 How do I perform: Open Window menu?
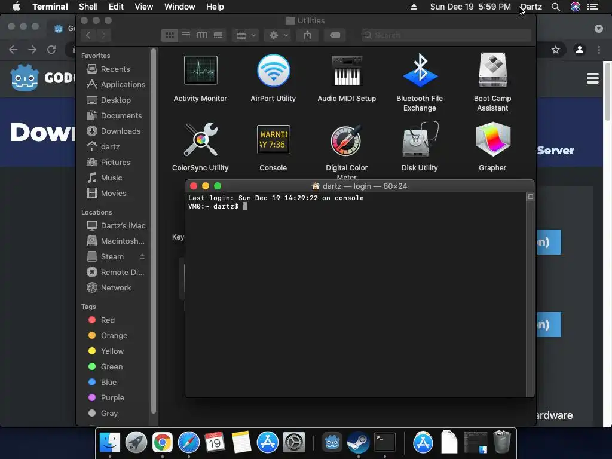pos(179,7)
